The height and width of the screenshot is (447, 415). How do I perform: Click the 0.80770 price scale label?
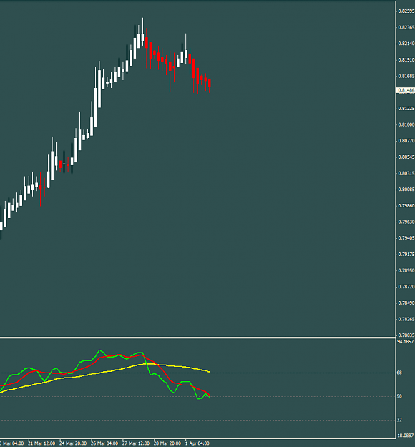click(406, 141)
